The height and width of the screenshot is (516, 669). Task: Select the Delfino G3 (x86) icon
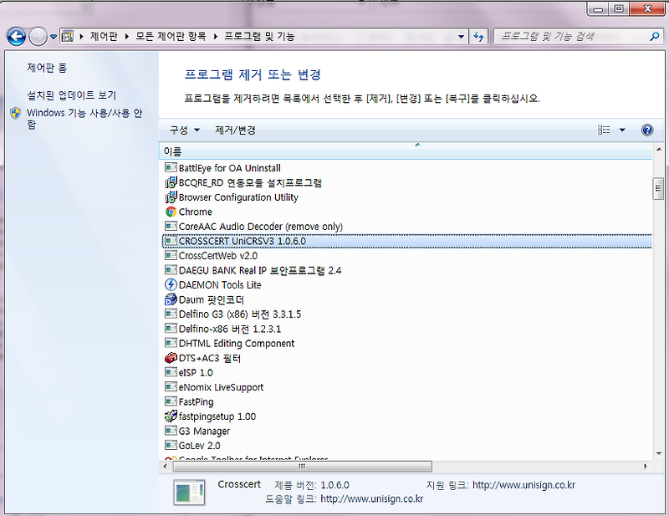[169, 313]
